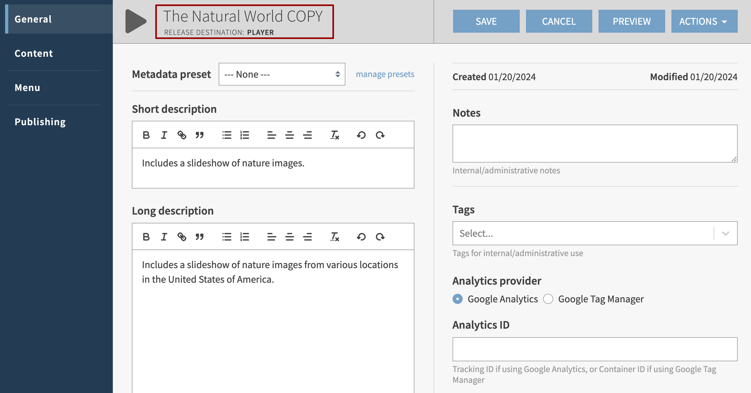The width and height of the screenshot is (751, 393).
Task: Insert link in Short description editor
Action: pos(182,135)
